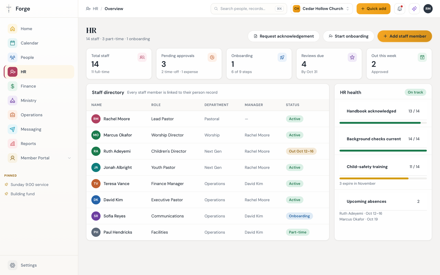Click the Pending approvals clock icon

click(212, 57)
